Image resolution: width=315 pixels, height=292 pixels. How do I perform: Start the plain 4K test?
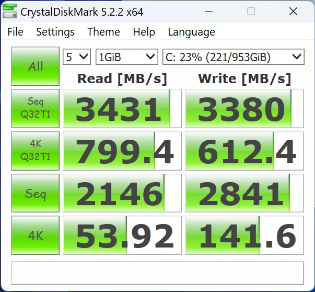(35, 235)
